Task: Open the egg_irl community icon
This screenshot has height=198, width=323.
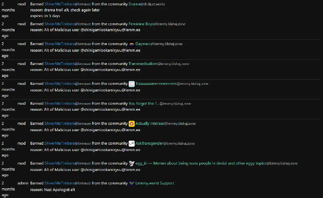Action: (x=132, y=163)
